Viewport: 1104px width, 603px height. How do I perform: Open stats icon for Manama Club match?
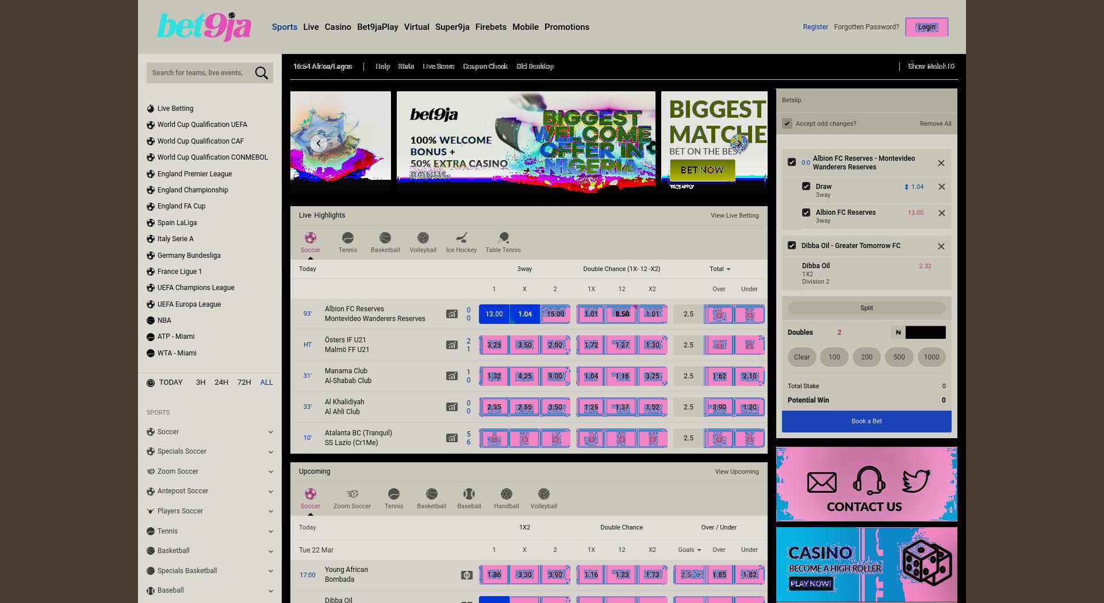452,376
